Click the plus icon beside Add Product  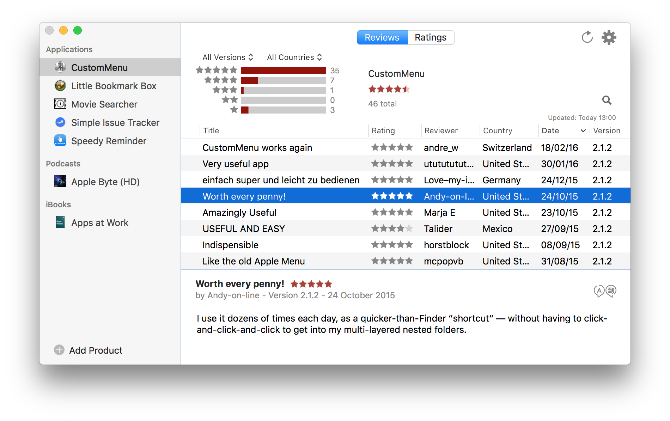pos(59,350)
